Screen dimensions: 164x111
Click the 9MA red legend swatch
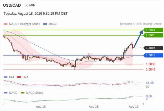tap(19, 77)
